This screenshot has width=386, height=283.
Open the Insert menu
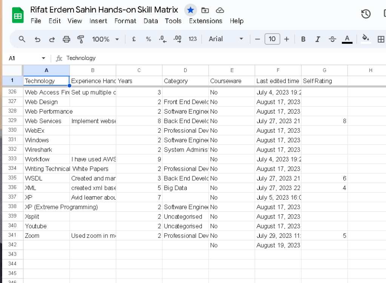pyautogui.click(x=98, y=21)
